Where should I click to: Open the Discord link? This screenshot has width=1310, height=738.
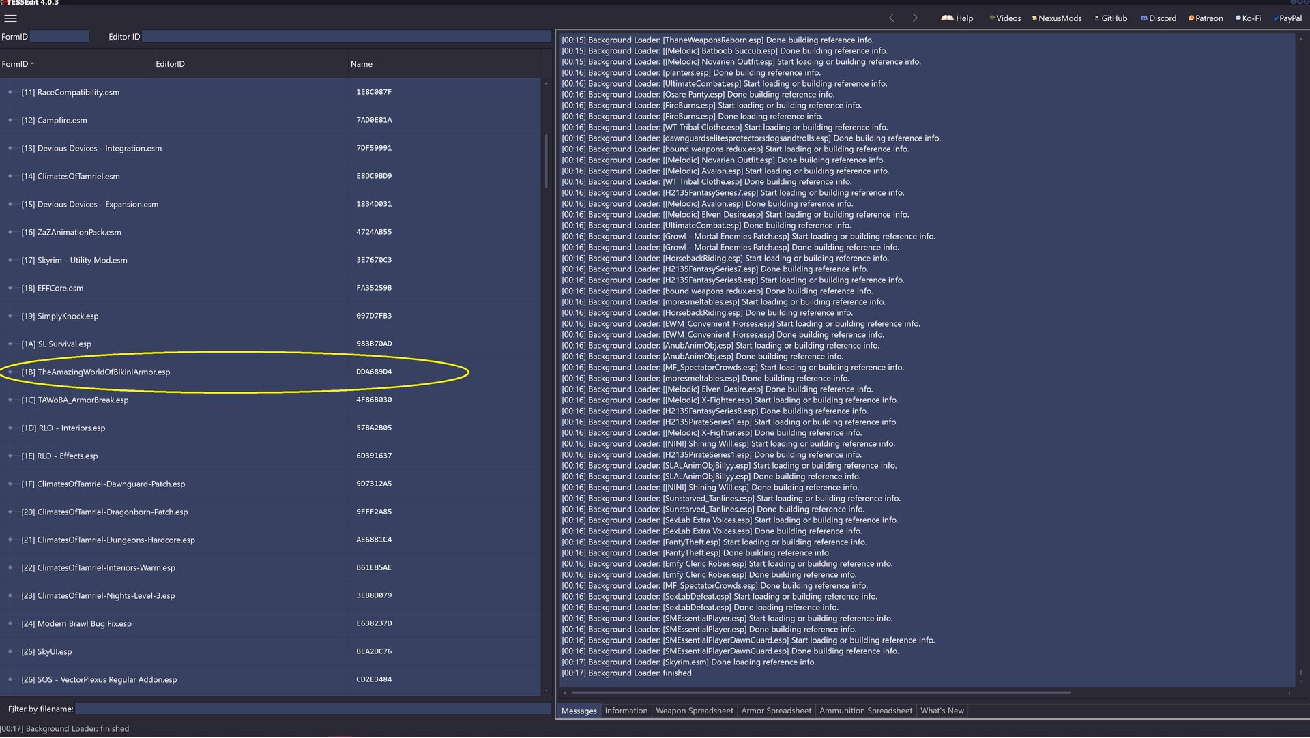[x=1159, y=18]
